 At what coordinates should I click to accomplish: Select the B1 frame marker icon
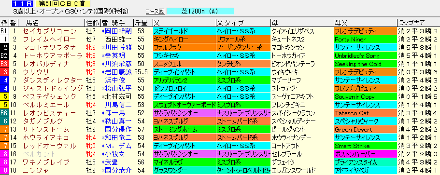(4, 31)
